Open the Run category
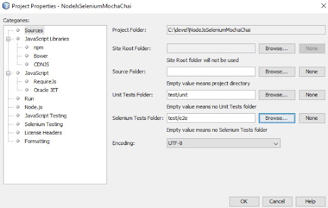 tap(29, 98)
